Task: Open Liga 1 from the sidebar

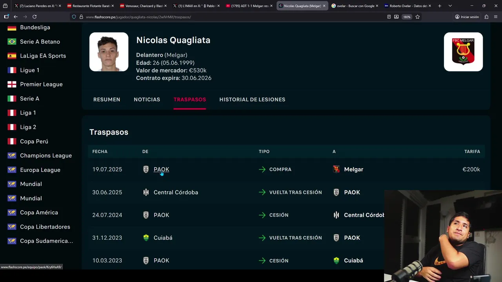Action: 28,113
